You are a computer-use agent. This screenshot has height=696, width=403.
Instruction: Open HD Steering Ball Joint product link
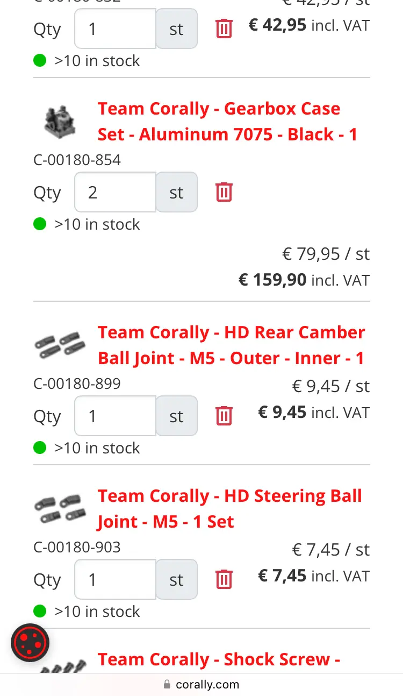(230, 509)
